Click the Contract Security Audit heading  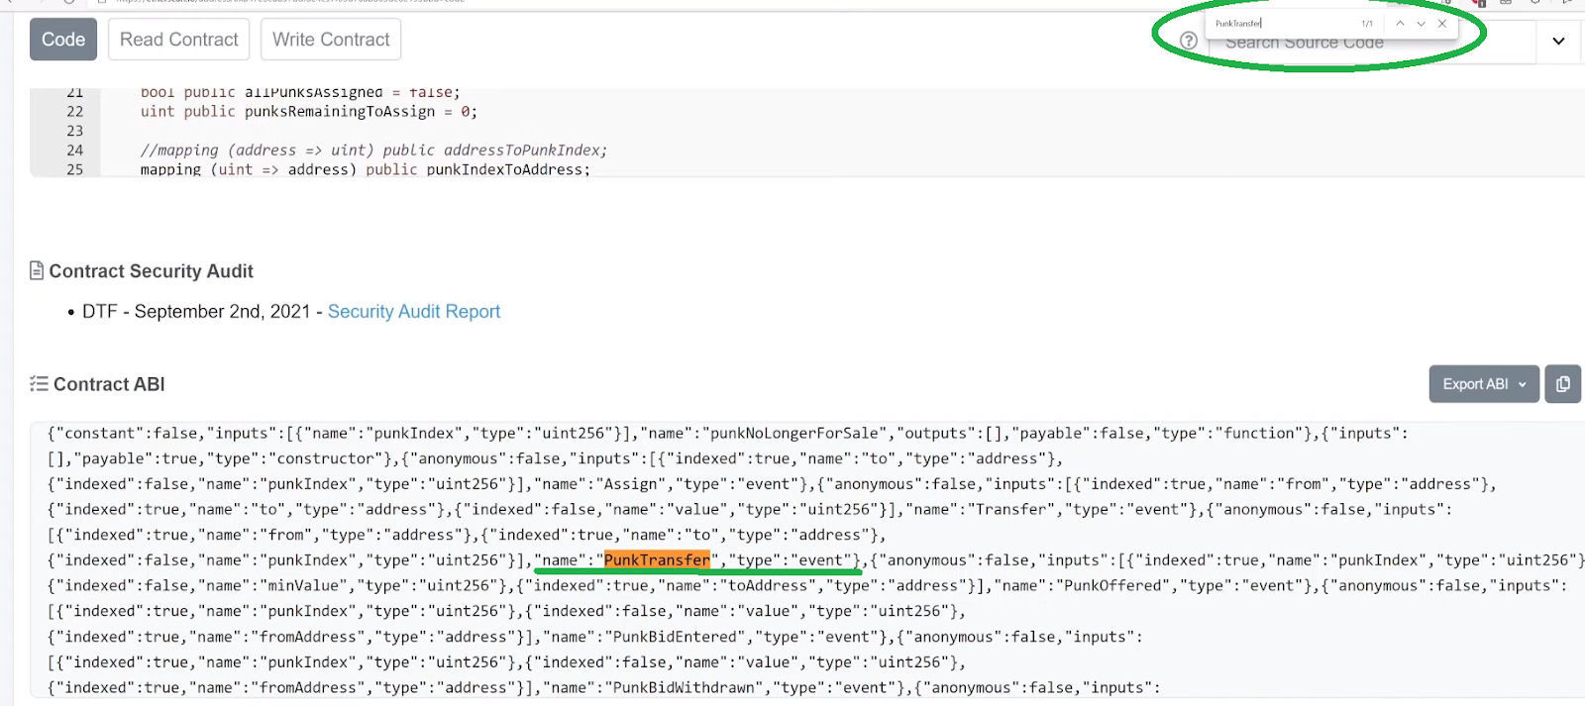(151, 271)
